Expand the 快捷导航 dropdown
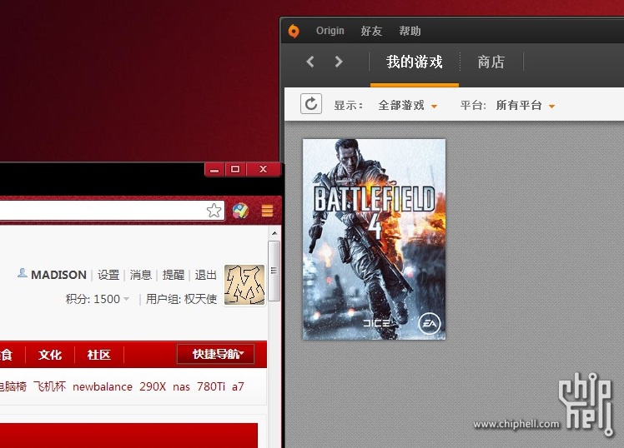624x448 pixels. tap(215, 354)
